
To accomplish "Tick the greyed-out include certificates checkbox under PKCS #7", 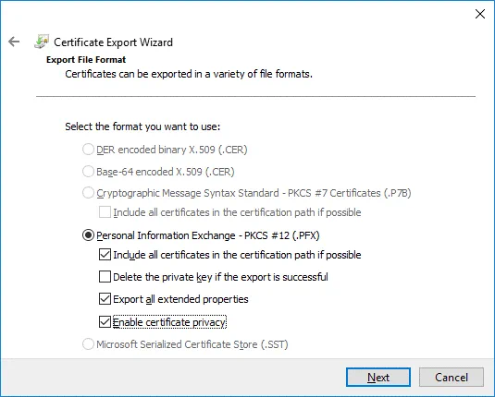I will point(105,212).
